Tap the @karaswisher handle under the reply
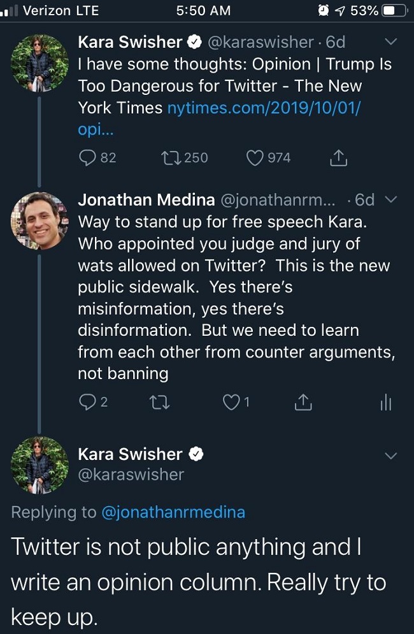The image size is (414, 634). click(131, 475)
